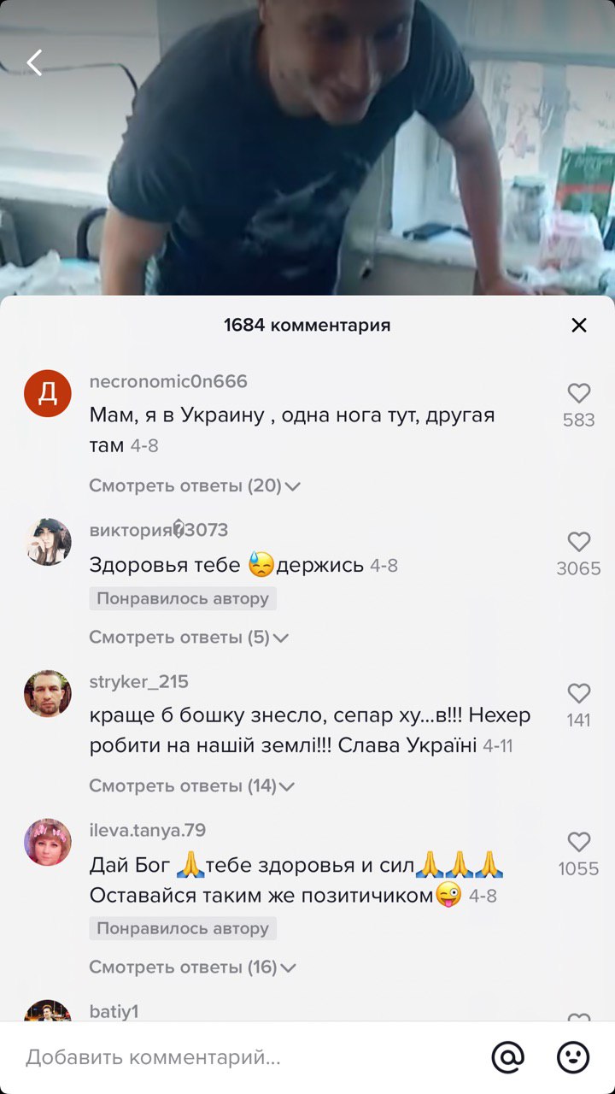Screen dimensions: 615x1094
Task: Open the username stryker_215
Action: click(139, 681)
